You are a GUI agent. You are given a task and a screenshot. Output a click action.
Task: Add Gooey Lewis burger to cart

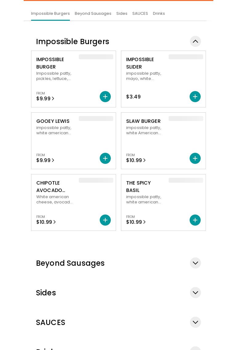(105, 158)
